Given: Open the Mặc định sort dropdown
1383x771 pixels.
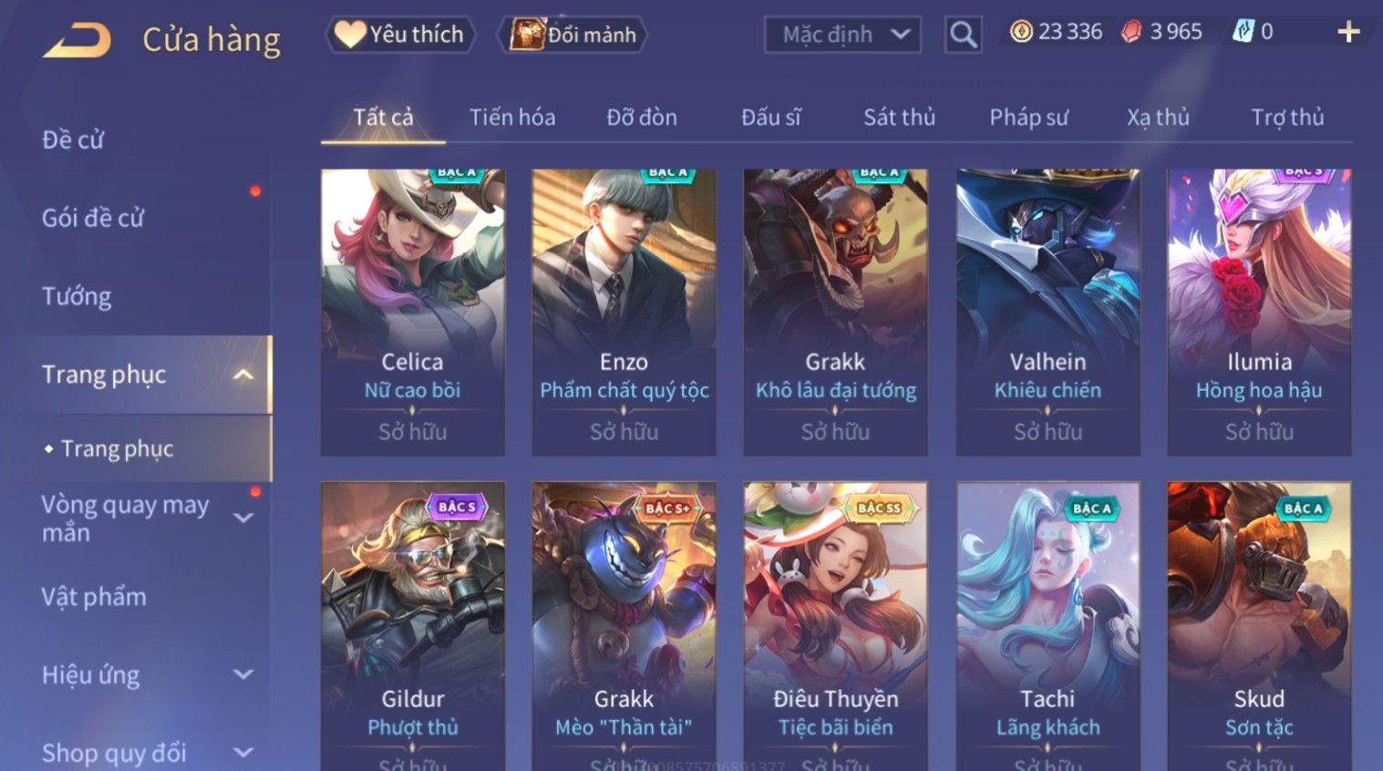Looking at the screenshot, I should [842, 35].
